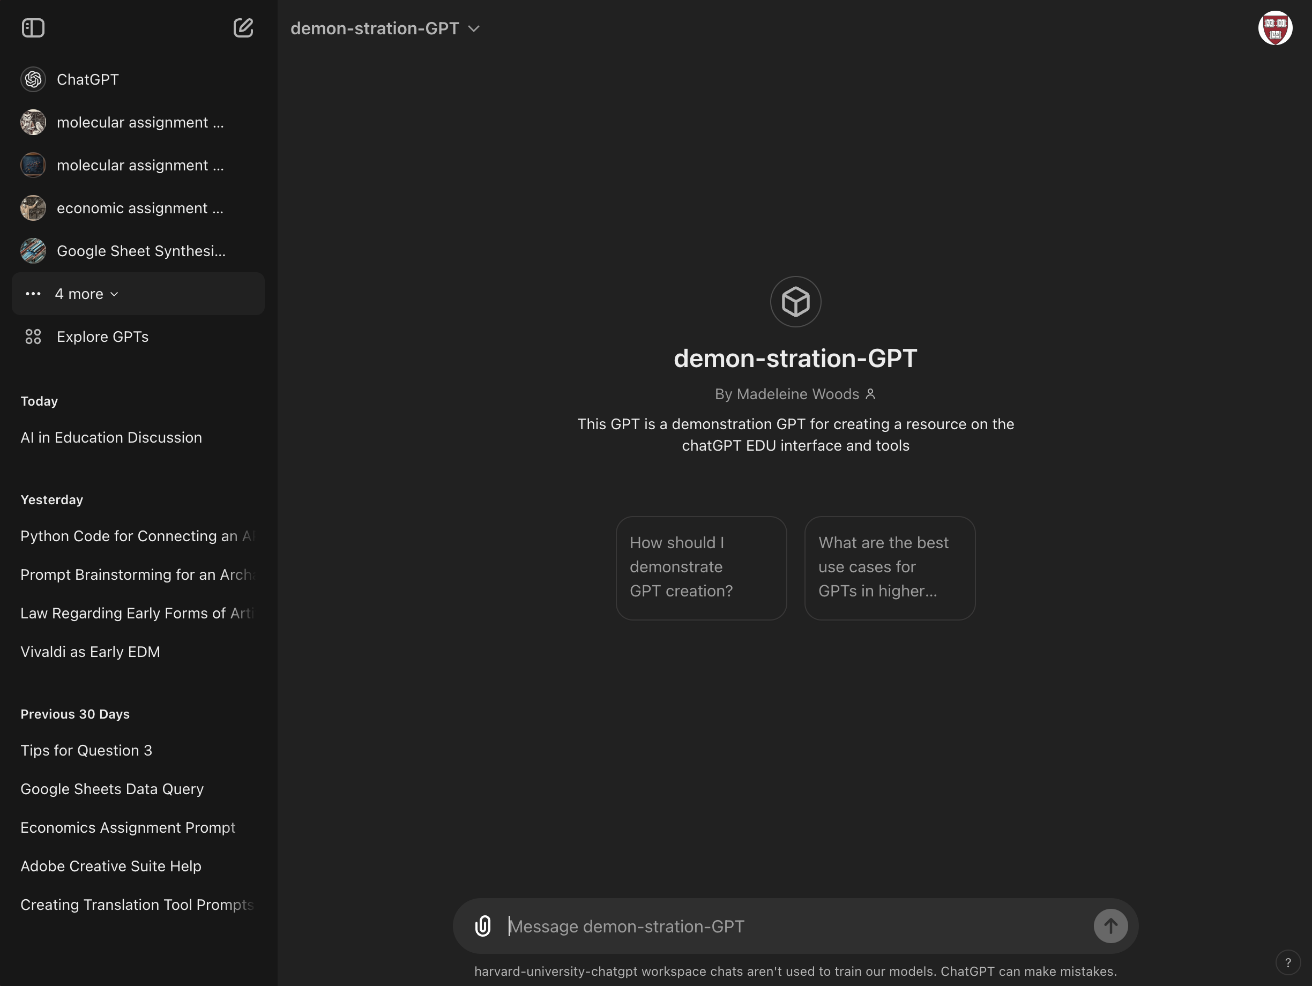Open the AI in Education Discussion chat
Screen dimensions: 1312x986
[111, 437]
